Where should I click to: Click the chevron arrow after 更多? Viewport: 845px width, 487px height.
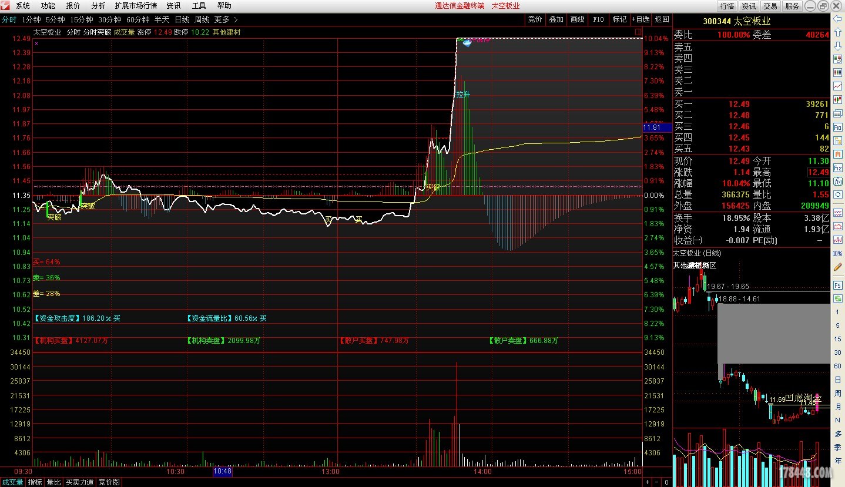(x=236, y=19)
